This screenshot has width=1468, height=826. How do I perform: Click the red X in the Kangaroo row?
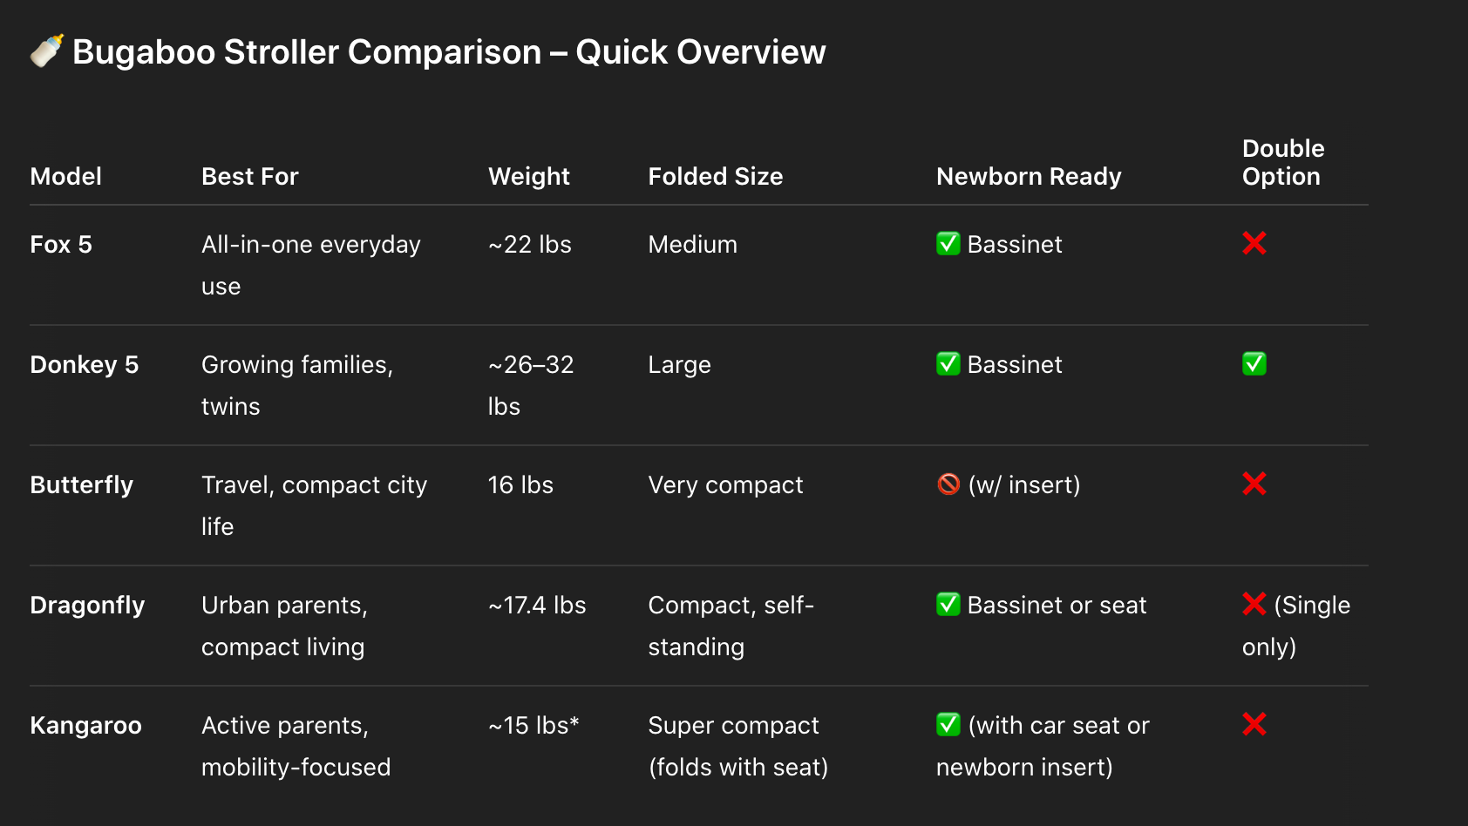click(x=1254, y=725)
